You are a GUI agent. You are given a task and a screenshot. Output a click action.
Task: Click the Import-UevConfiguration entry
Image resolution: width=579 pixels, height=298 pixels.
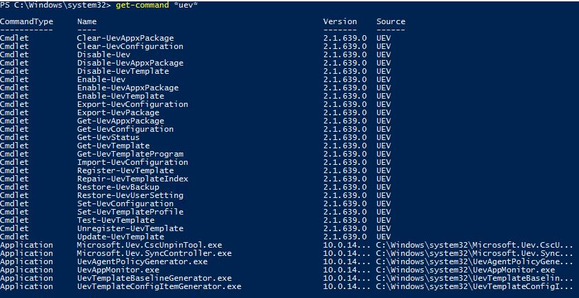pos(132,162)
